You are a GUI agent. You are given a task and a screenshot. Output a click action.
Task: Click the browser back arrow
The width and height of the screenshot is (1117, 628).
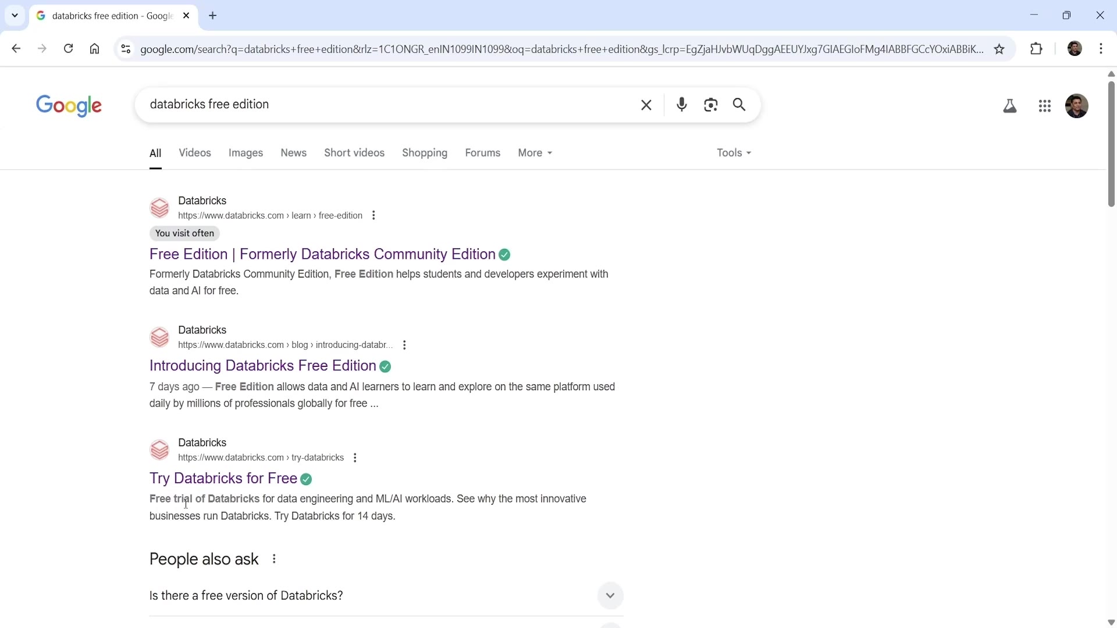pyautogui.click(x=16, y=49)
